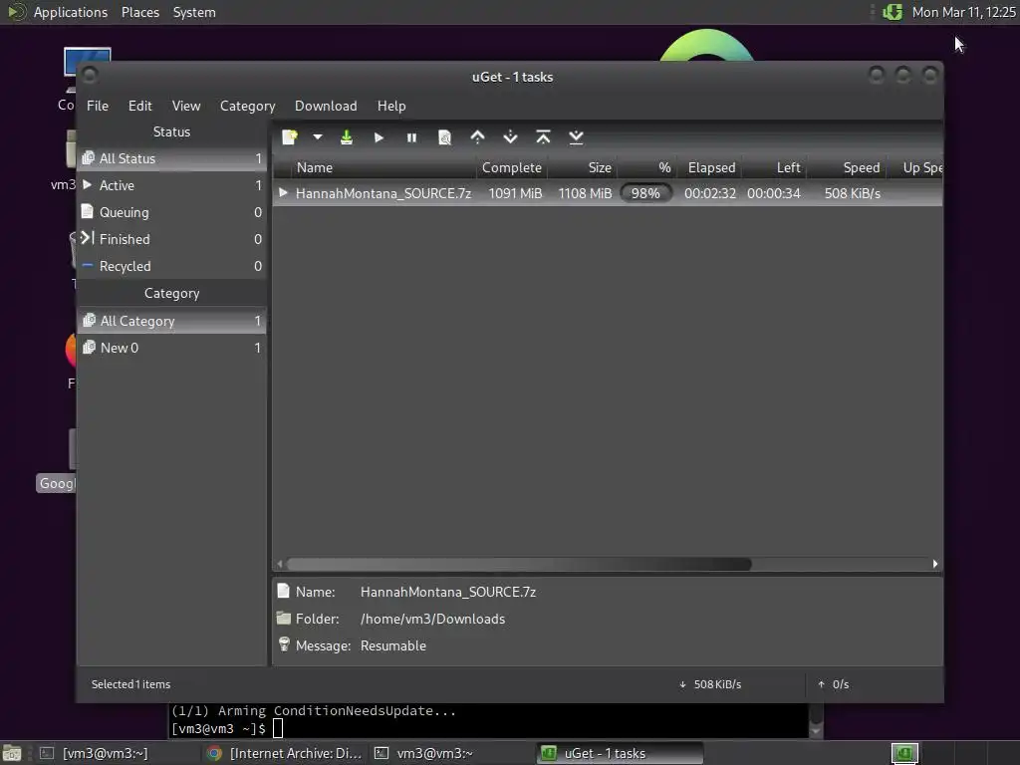
Task: Move download down with the down-arrow icon
Action: click(x=511, y=137)
